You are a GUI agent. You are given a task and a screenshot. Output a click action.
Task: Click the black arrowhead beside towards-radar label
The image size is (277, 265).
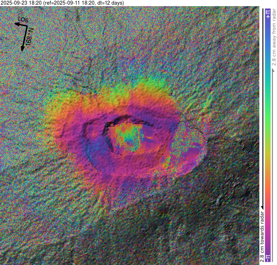pyautogui.click(x=262, y=207)
